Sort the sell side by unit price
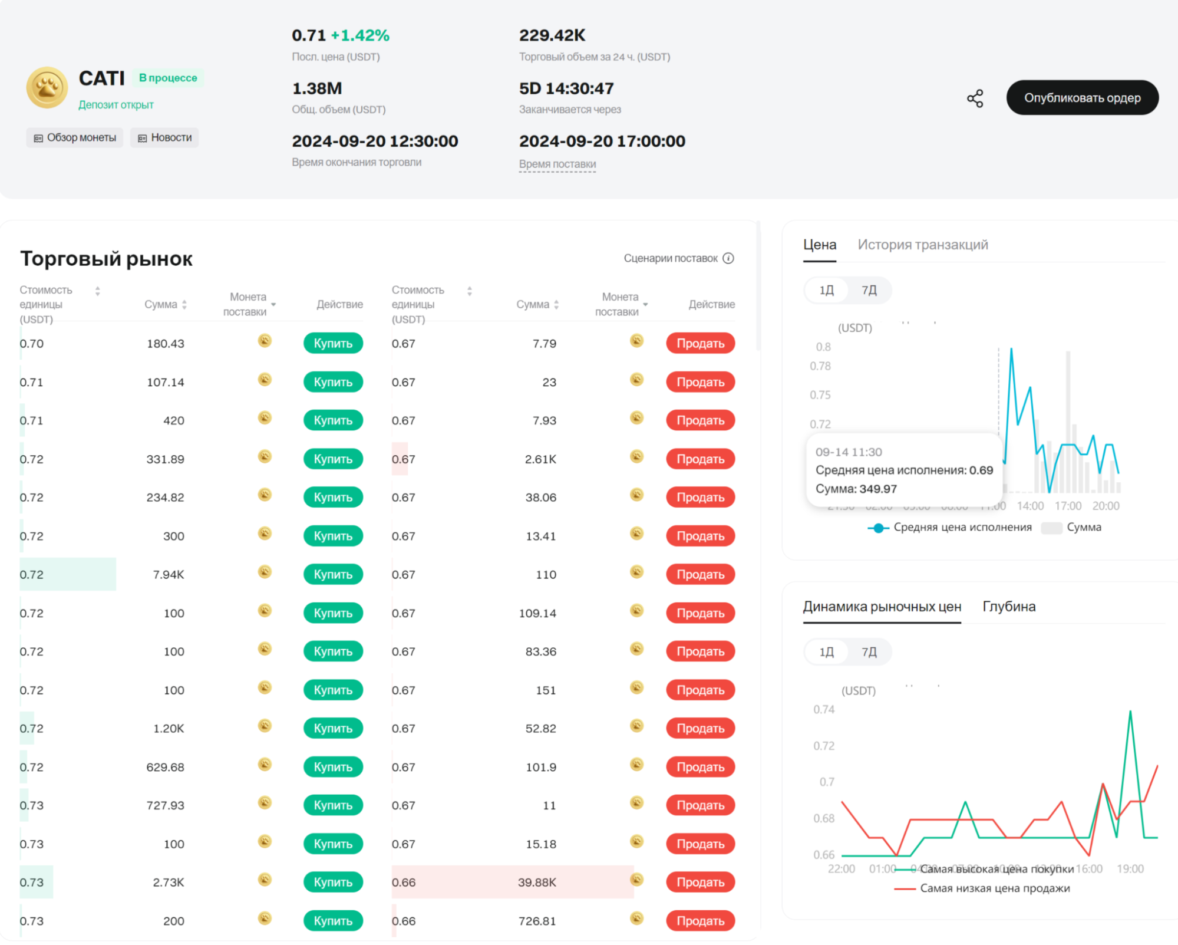 (x=470, y=291)
